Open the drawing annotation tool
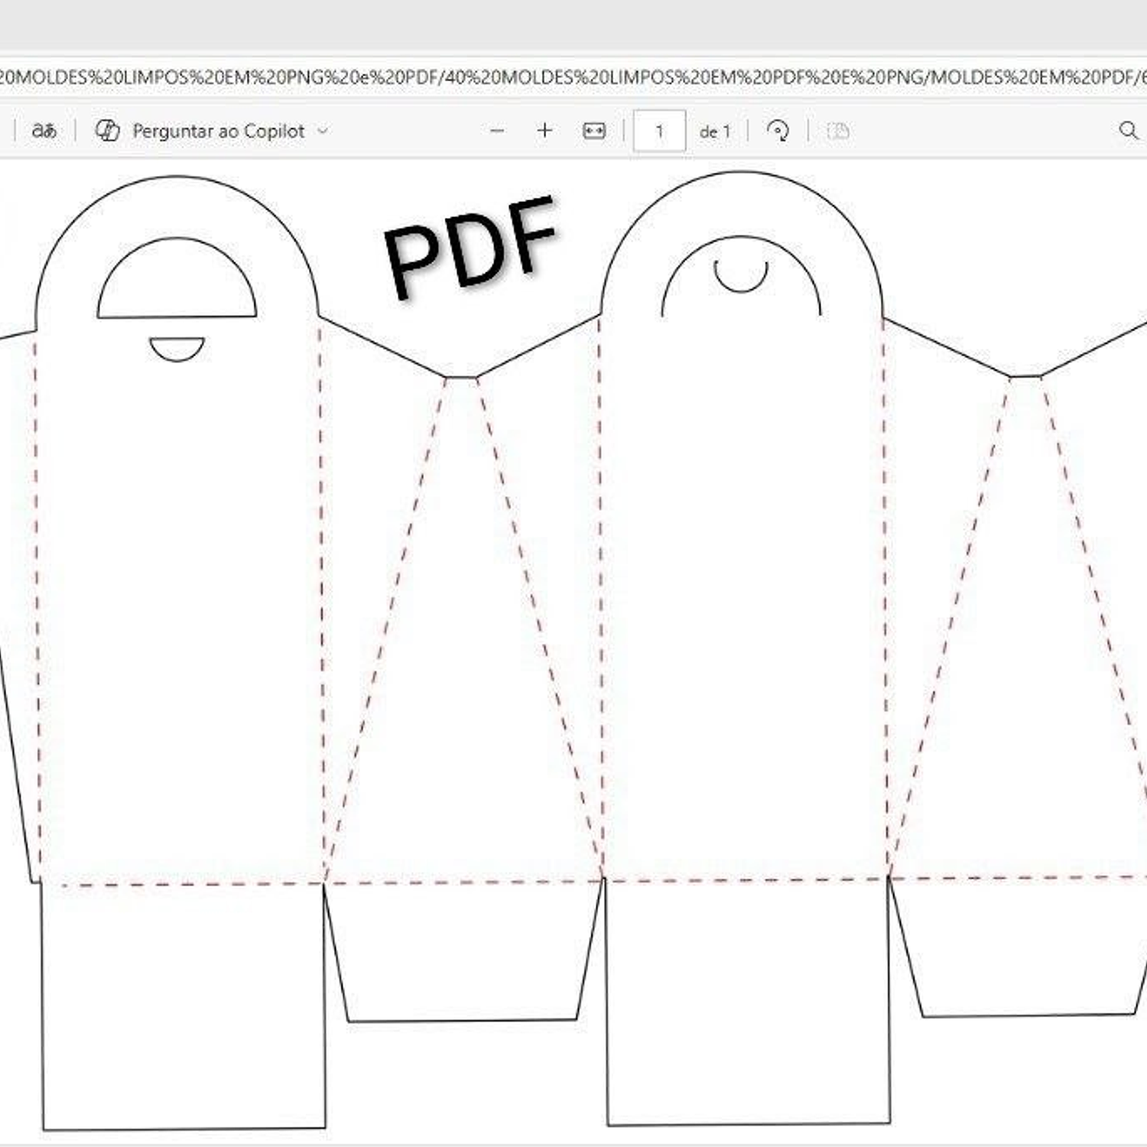The height and width of the screenshot is (1147, 1147). [x=839, y=130]
